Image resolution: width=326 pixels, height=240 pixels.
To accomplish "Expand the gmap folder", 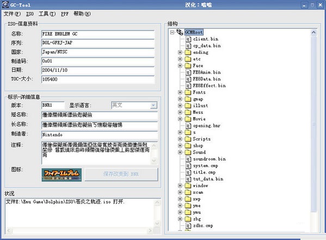I will pyautogui.click(x=180, y=99).
